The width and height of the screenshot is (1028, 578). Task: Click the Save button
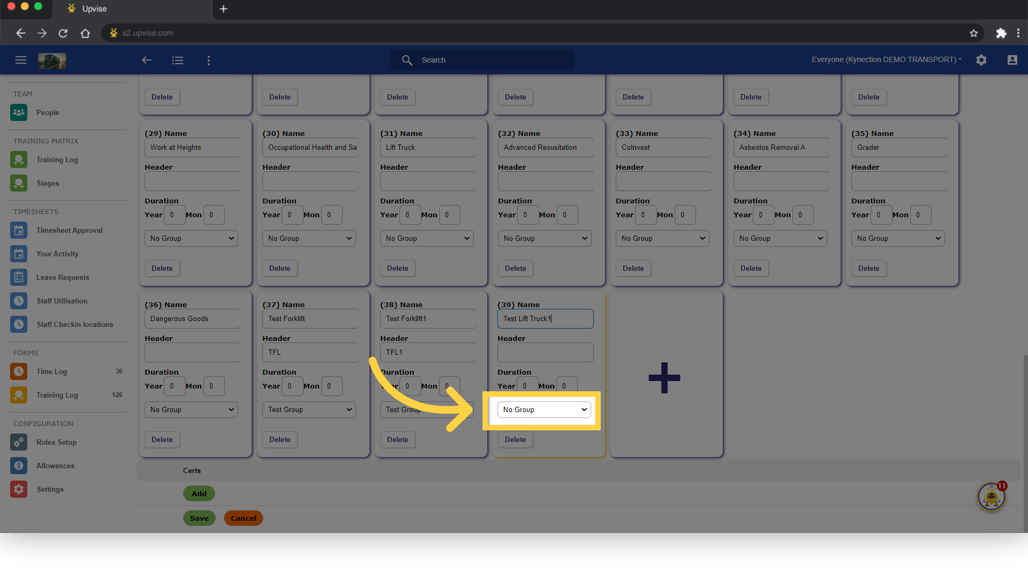199,518
